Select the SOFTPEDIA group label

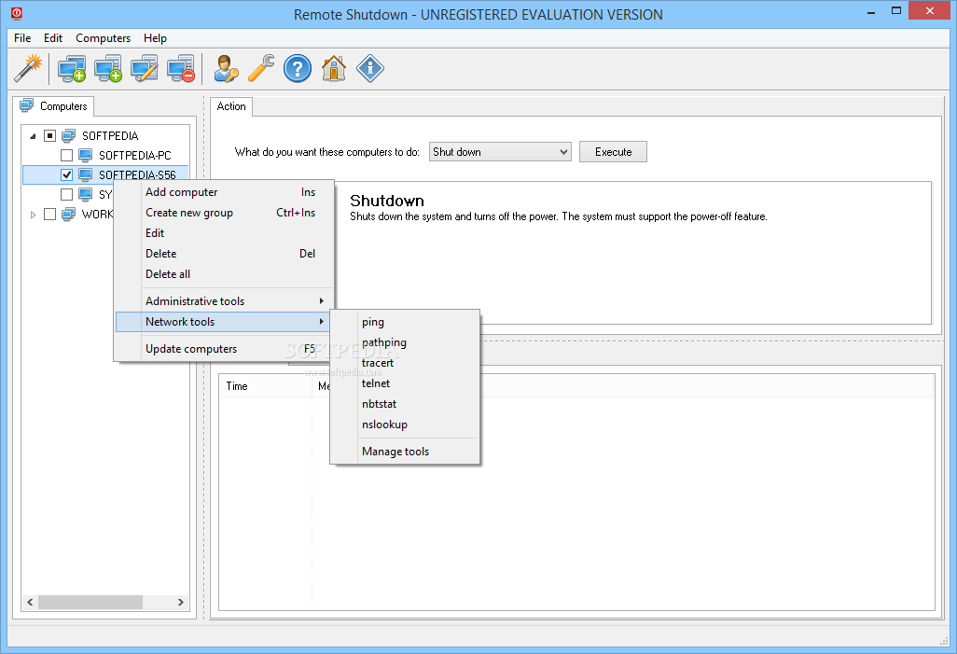point(110,135)
